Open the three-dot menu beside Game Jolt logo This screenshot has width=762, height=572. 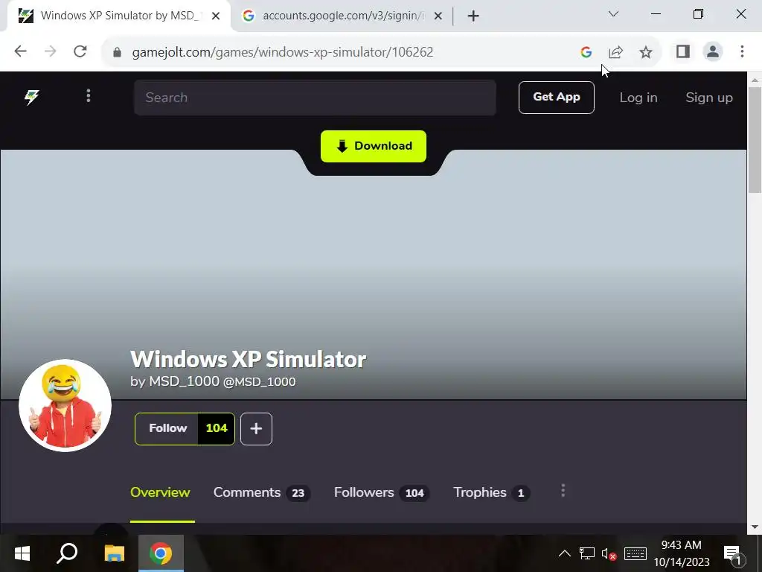89,96
